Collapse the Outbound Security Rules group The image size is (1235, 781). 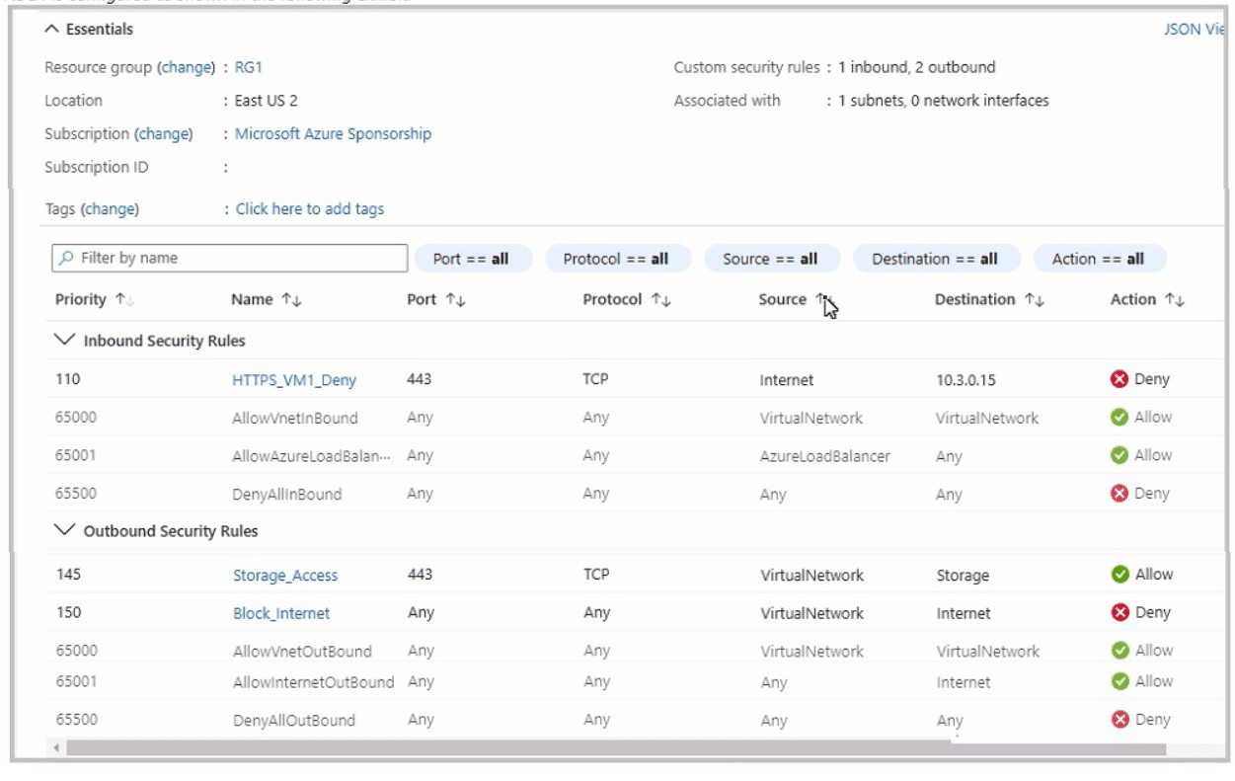(65, 531)
